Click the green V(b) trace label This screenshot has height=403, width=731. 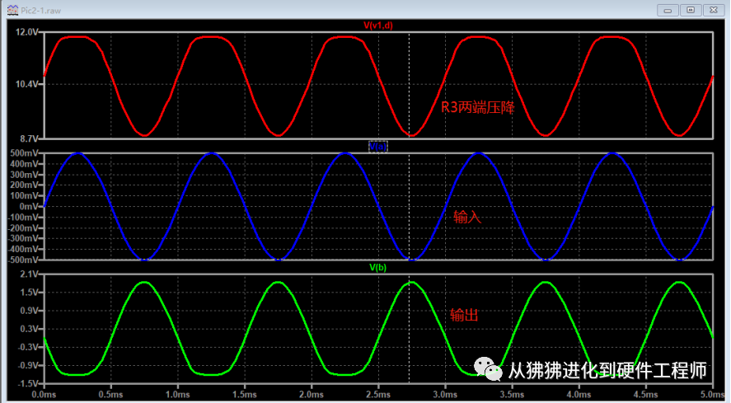click(x=378, y=267)
